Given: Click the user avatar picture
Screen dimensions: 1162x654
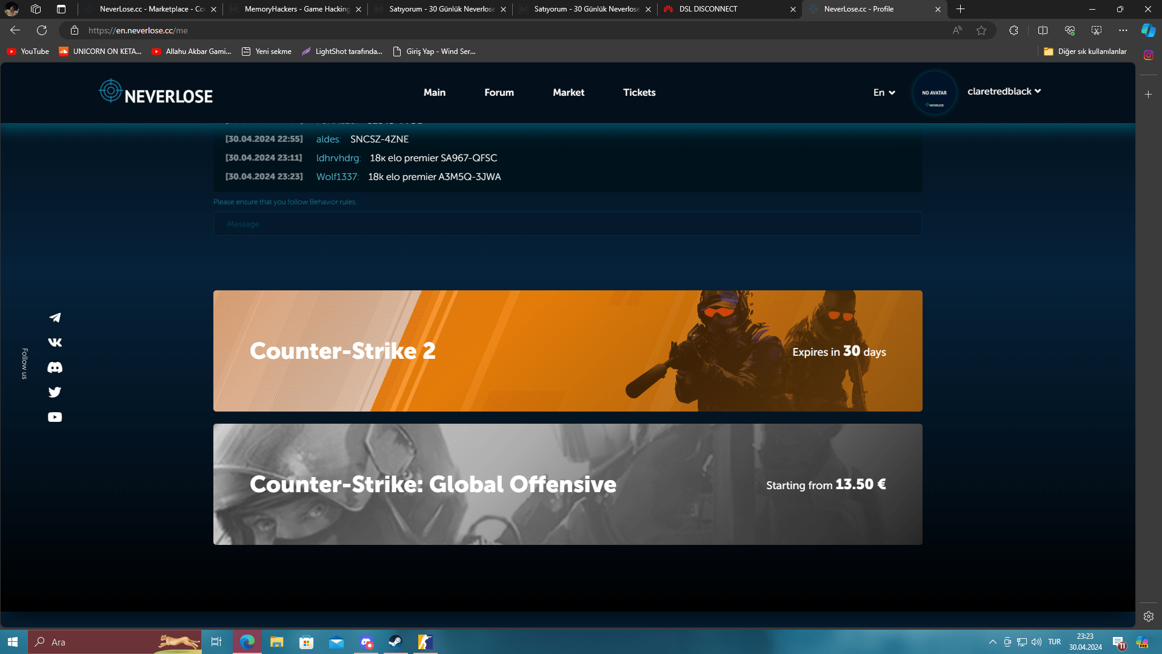Looking at the screenshot, I should (934, 93).
